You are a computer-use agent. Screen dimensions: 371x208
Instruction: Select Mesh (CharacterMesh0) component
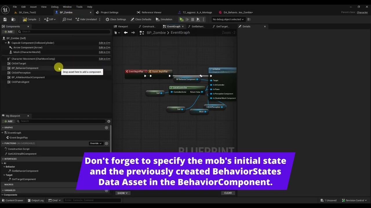point(27,52)
